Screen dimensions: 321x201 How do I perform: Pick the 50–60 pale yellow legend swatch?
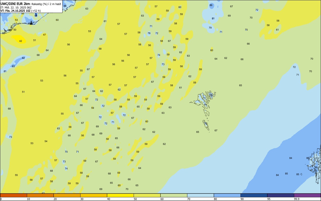pyautogui.click(x=147, y=195)
